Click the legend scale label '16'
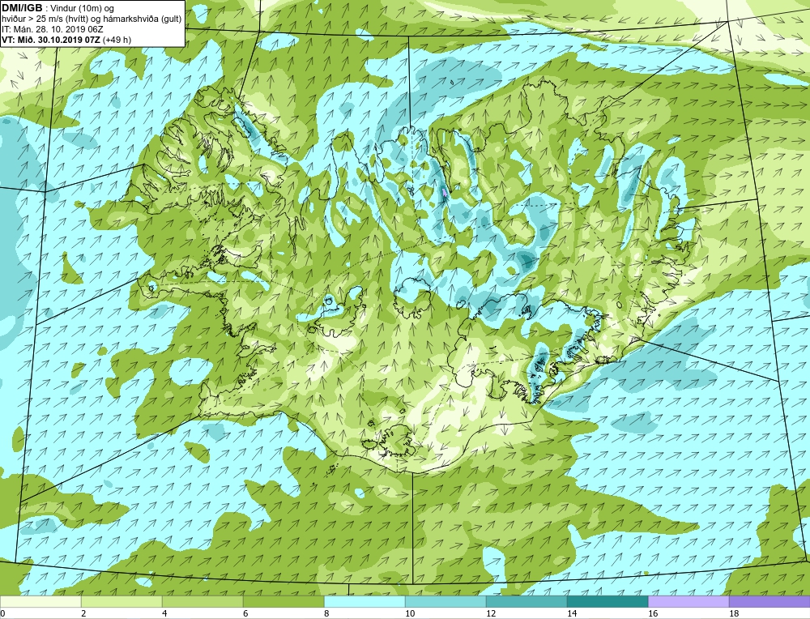 pos(654,613)
